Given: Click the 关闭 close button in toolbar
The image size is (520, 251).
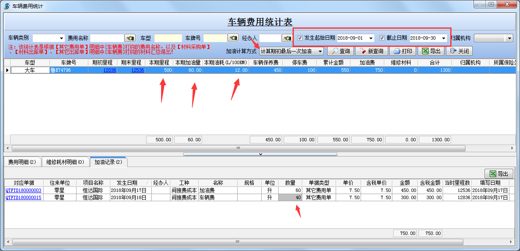Looking at the screenshot, I should [x=459, y=51].
